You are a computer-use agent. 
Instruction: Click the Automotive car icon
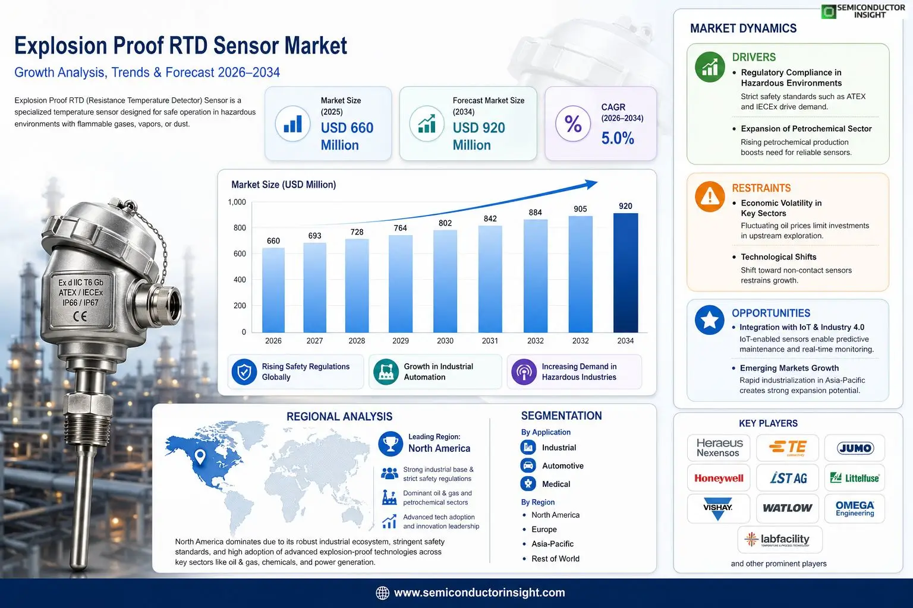click(x=528, y=465)
